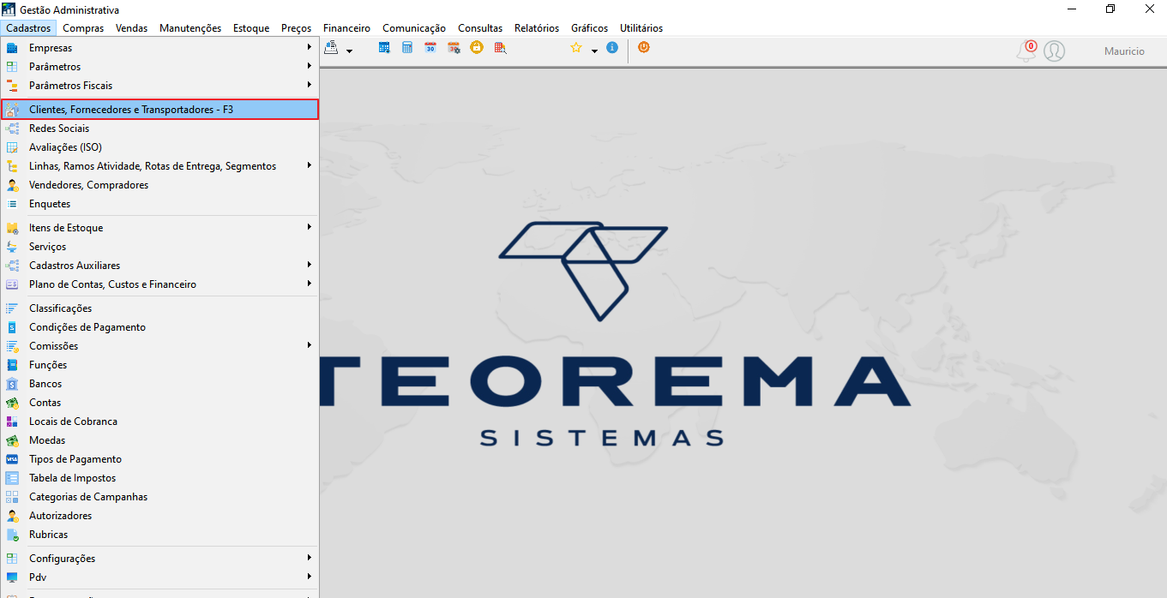Viewport: 1167px width, 598px height.
Task: Open the Relatórios menu
Action: (x=537, y=28)
